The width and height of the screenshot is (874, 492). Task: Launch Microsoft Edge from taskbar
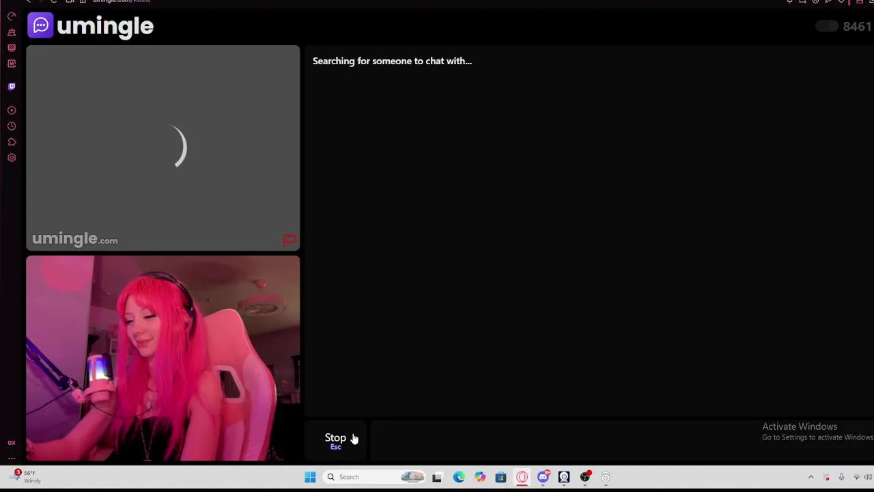(x=459, y=477)
